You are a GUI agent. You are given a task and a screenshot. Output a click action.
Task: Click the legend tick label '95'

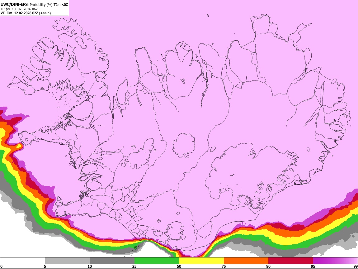coord(313,267)
